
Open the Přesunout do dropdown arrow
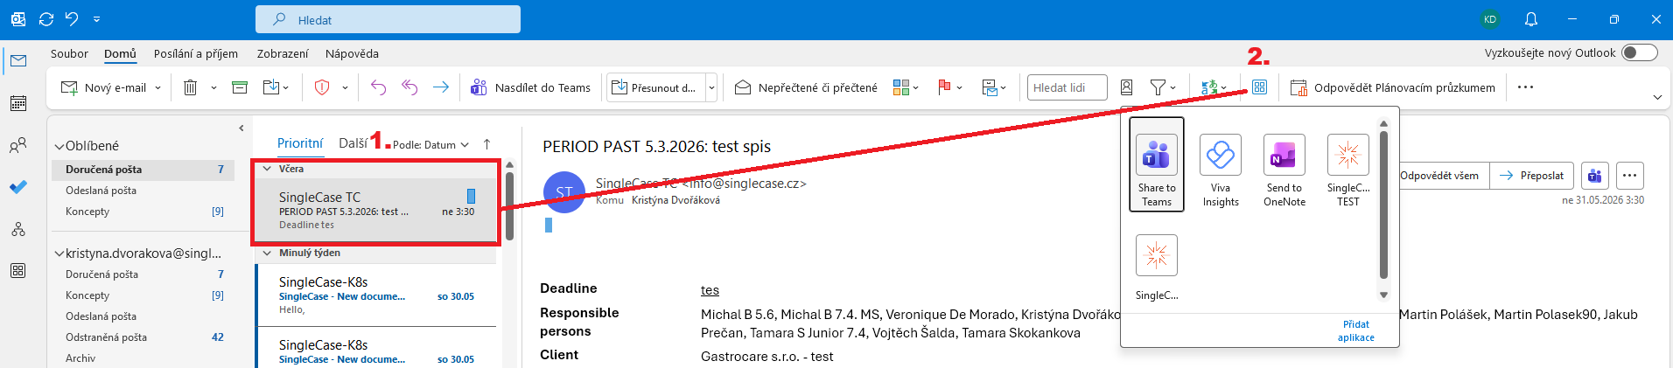tap(711, 87)
